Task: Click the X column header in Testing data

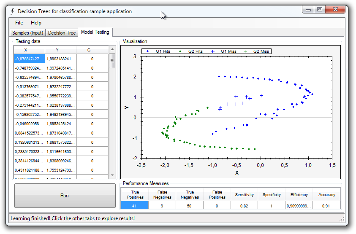Action: tap(29, 50)
